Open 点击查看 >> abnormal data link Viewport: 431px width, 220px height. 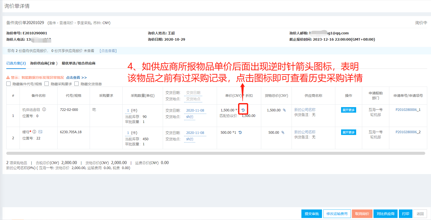coord(76,78)
